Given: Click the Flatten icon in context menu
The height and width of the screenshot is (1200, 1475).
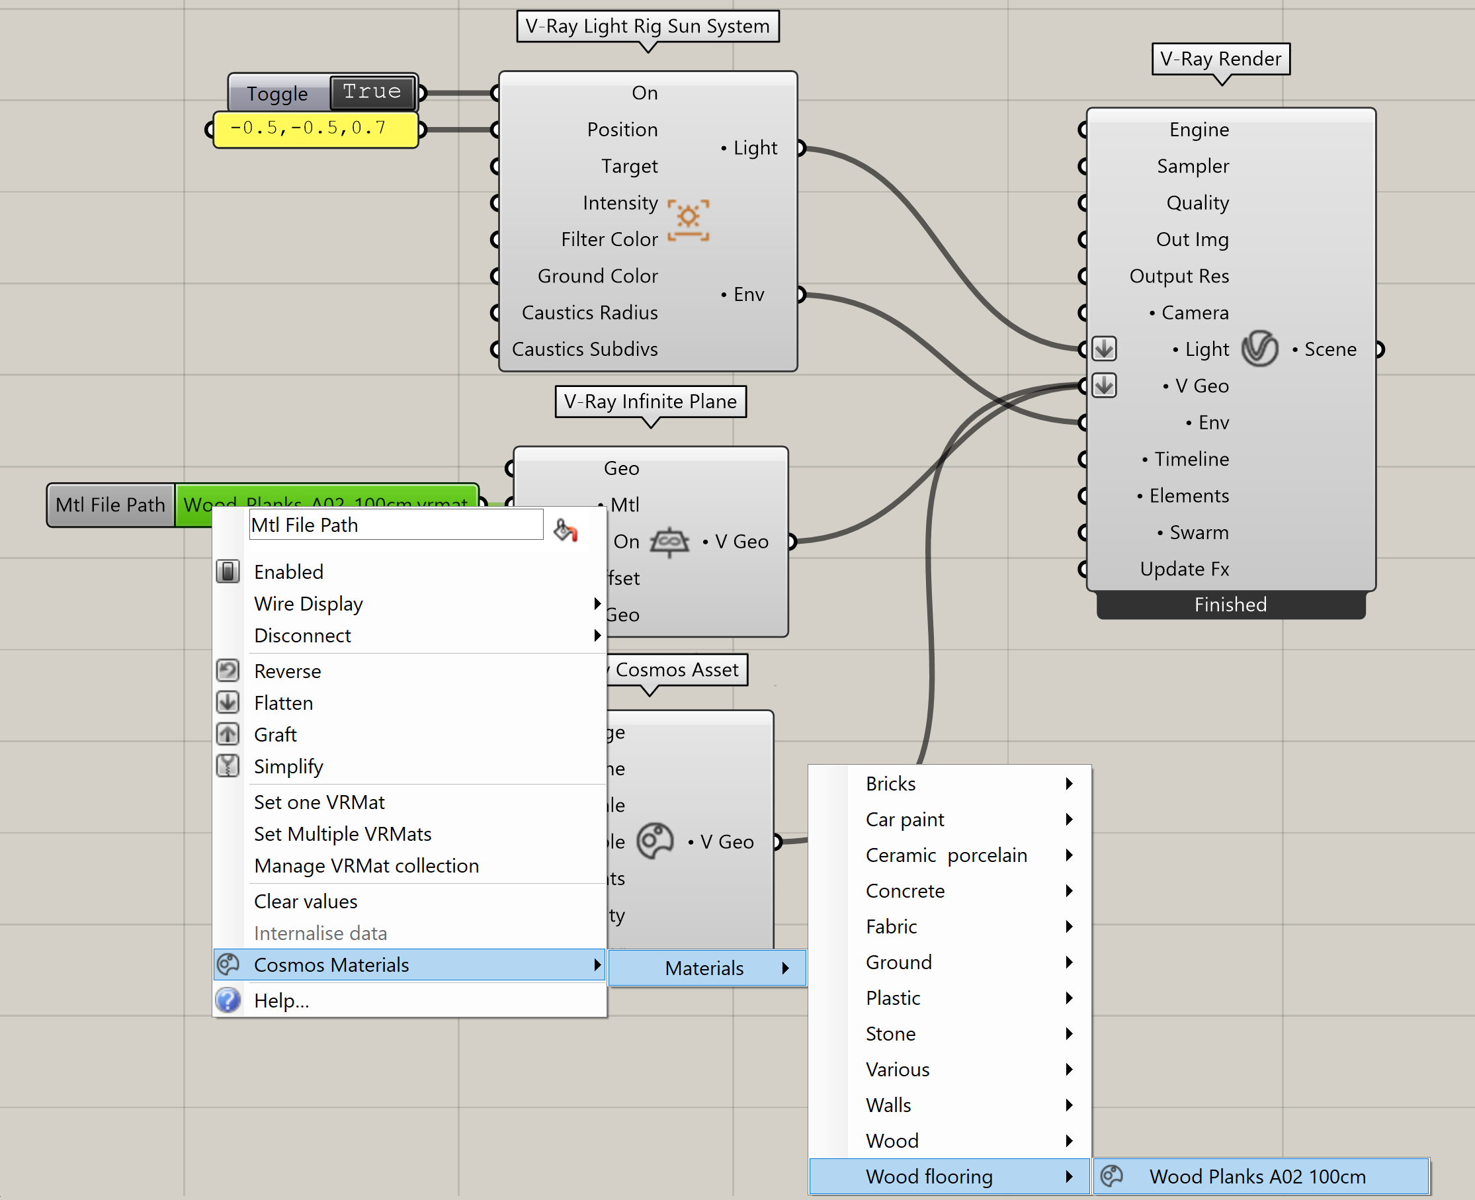Looking at the screenshot, I should [228, 703].
